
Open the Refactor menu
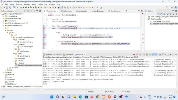19,4
